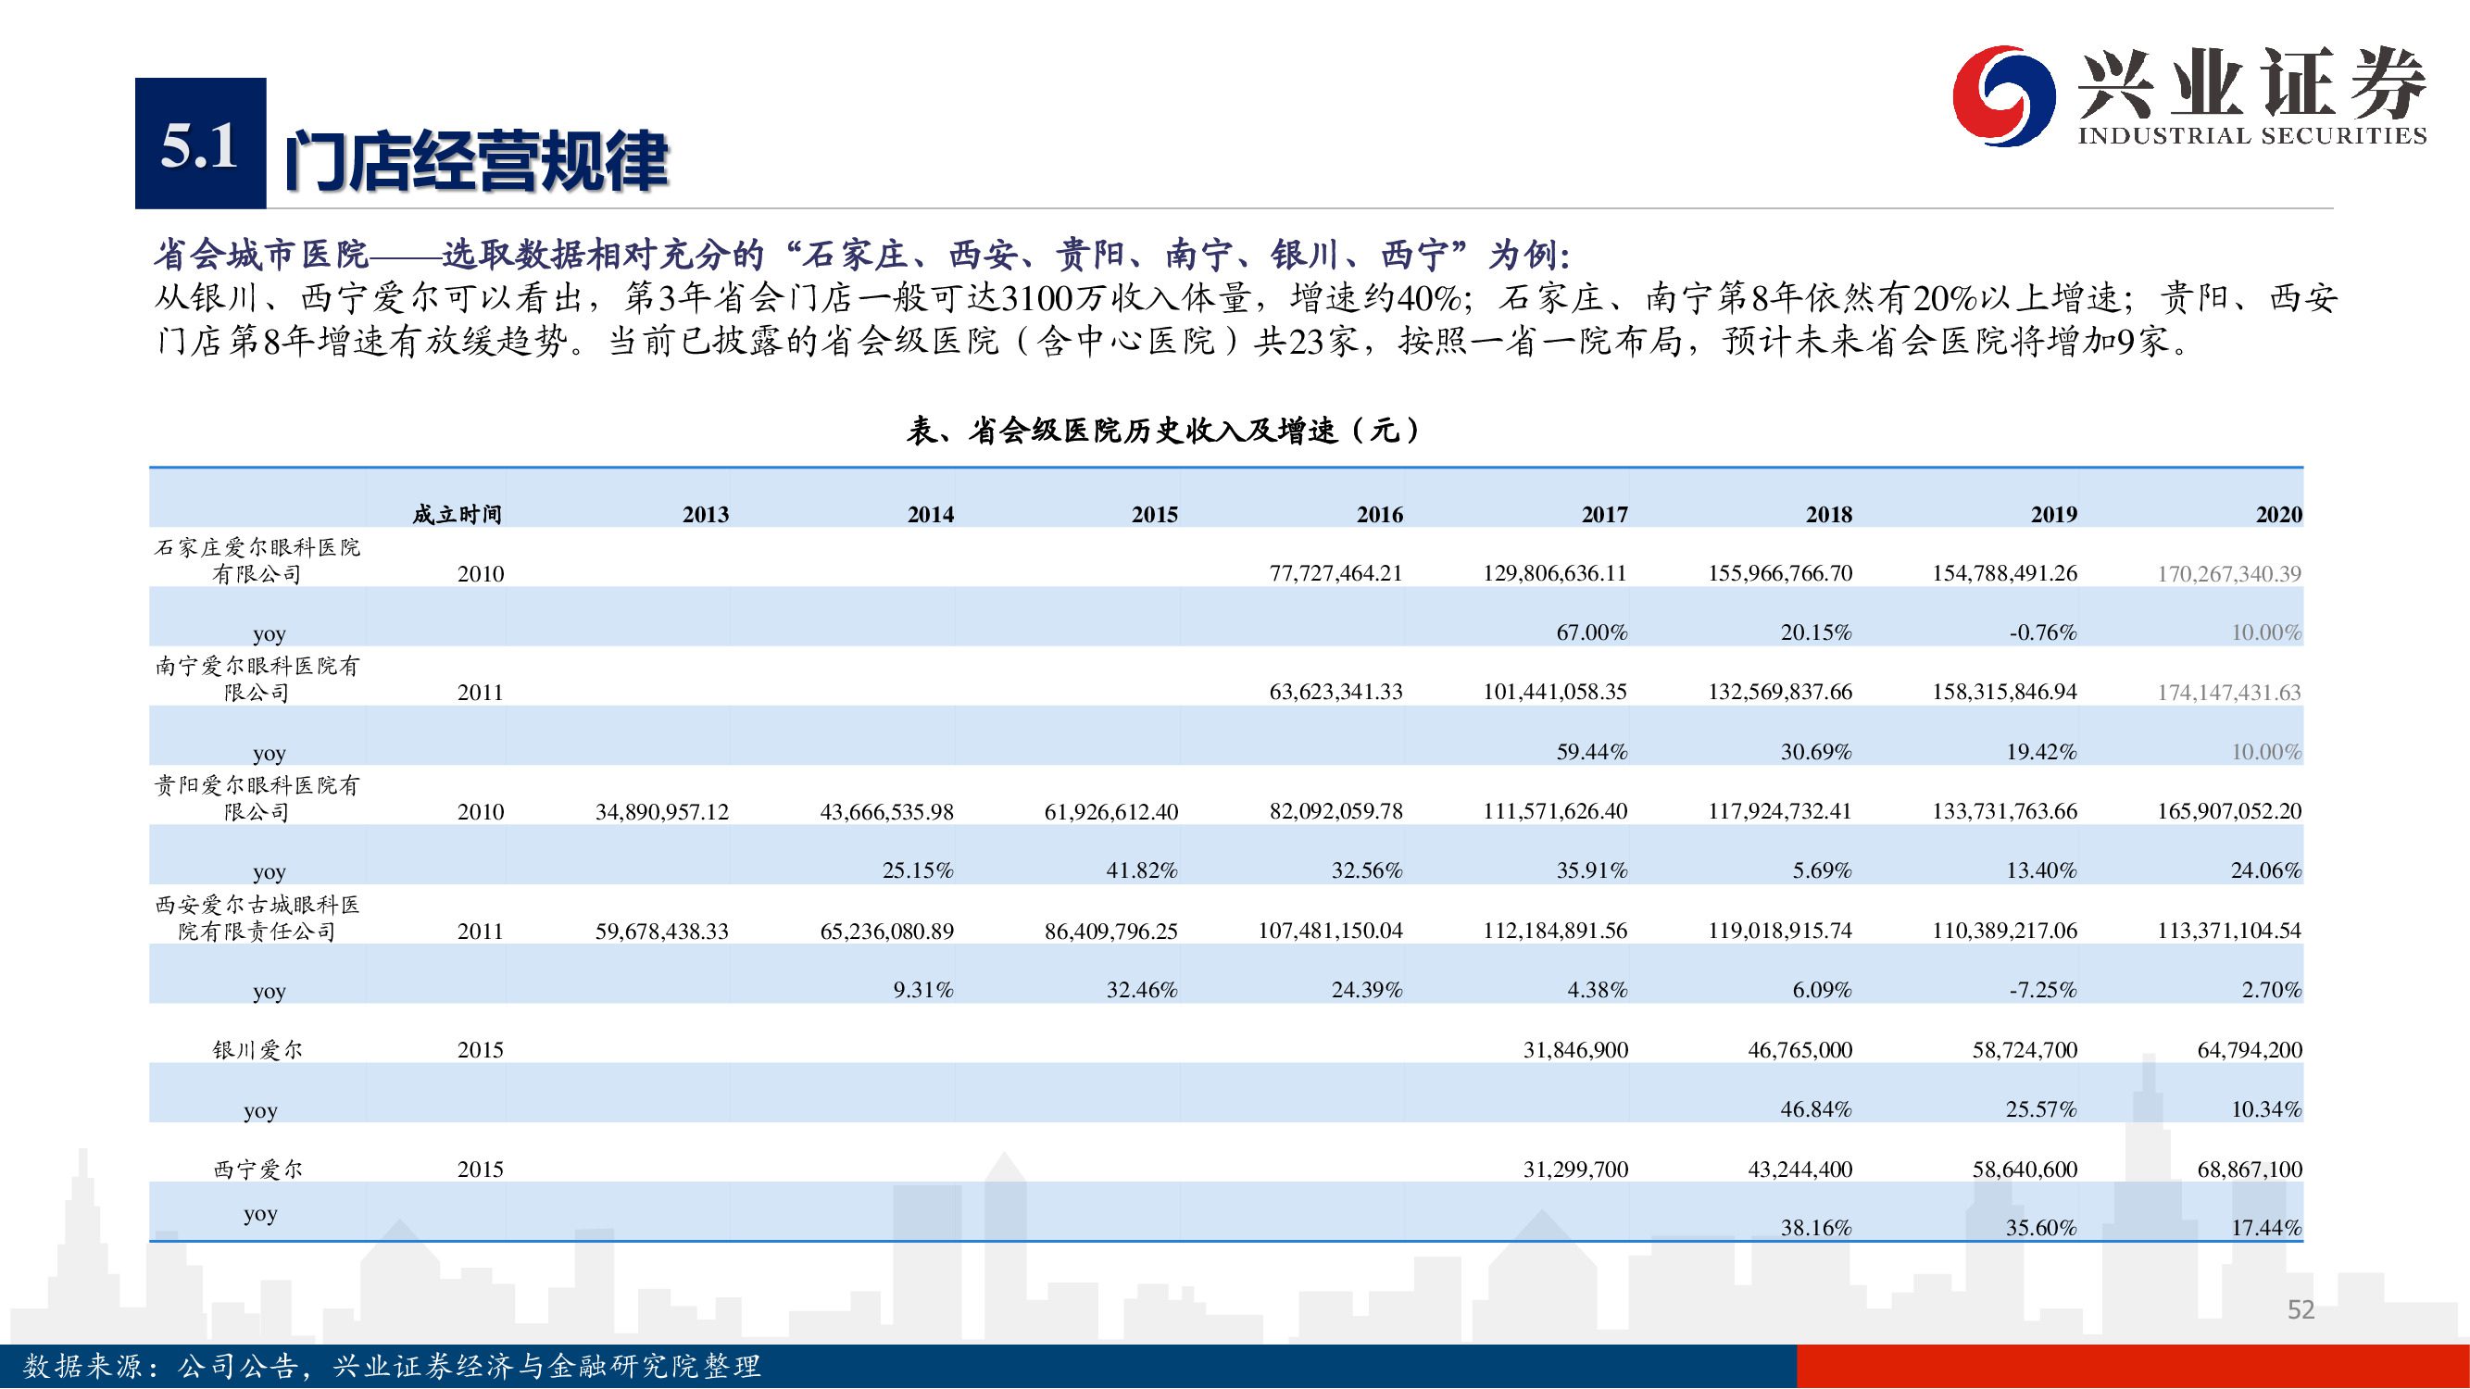Click the 2016 column header
Viewport: 2470px width, 1389px height.
coord(1380,515)
